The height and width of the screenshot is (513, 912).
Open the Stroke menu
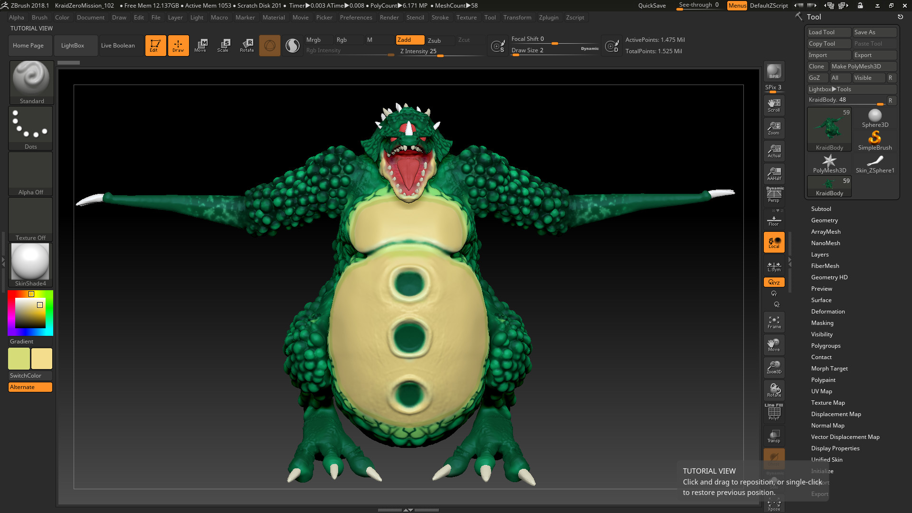click(x=440, y=18)
